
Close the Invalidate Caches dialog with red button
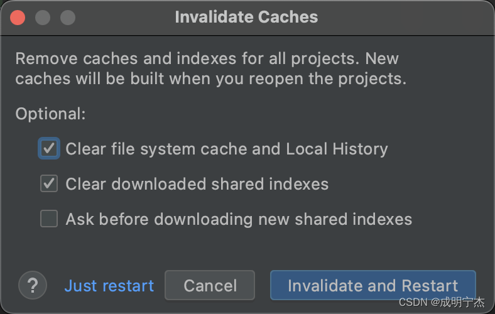18,18
